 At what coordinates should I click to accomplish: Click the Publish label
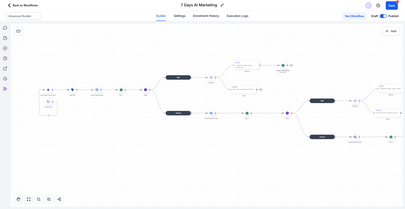[x=393, y=16]
